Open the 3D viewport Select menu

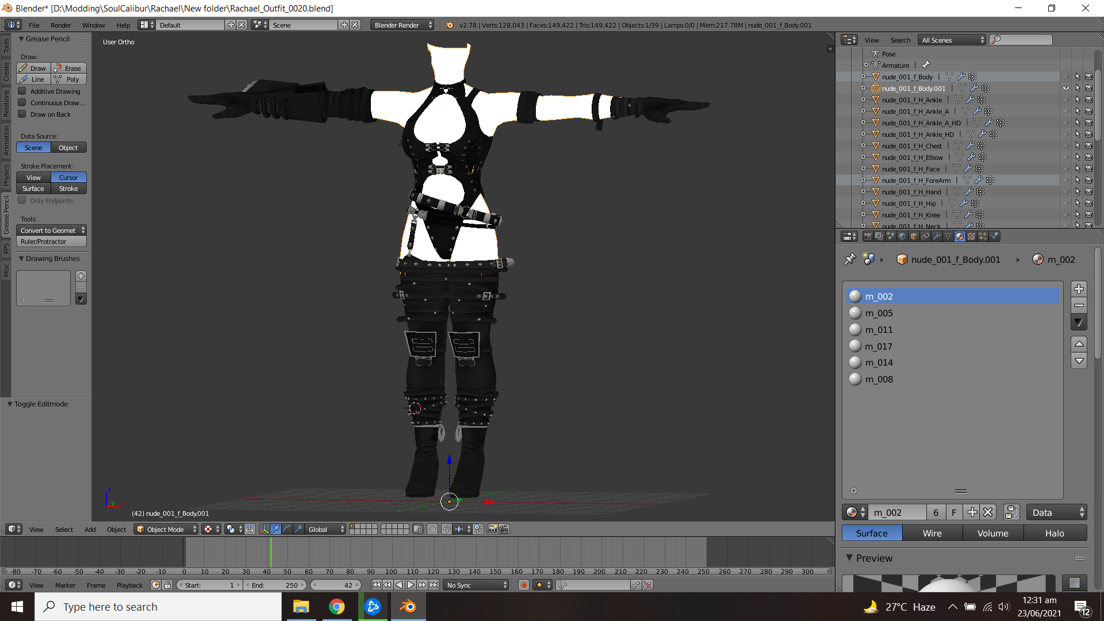64,529
